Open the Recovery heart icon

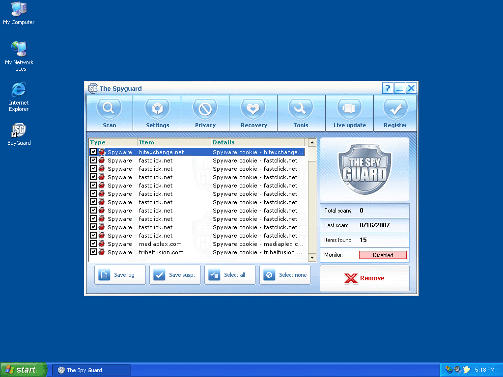point(253,109)
